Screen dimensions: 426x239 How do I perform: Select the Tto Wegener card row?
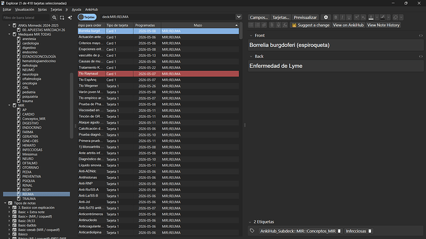(x=159, y=86)
